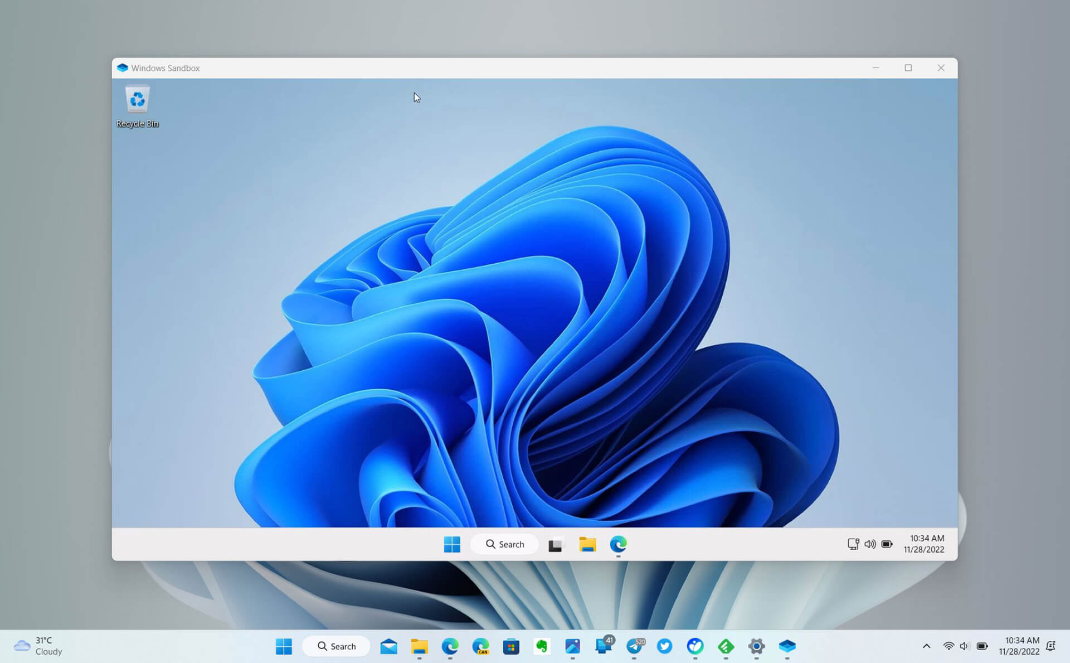Image resolution: width=1070 pixels, height=663 pixels.
Task: Open the Sandbox Start menu
Action: pyautogui.click(x=452, y=544)
